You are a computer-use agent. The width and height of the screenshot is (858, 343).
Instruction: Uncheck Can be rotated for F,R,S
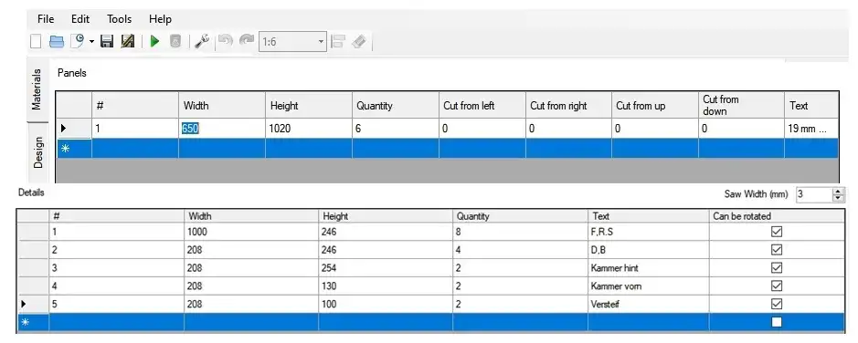[776, 232]
